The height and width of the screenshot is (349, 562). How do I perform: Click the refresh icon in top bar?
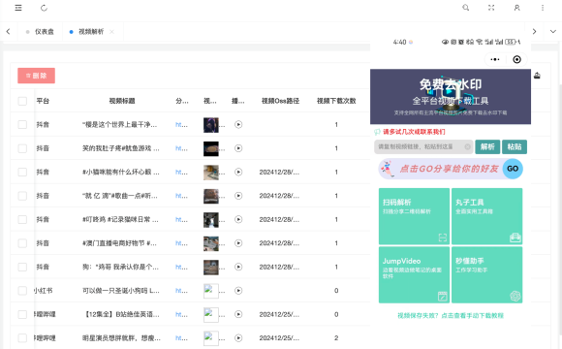pyautogui.click(x=44, y=8)
